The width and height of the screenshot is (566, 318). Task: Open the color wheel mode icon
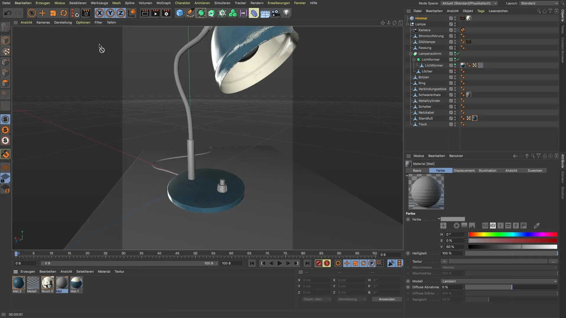pyautogui.click(x=456, y=226)
